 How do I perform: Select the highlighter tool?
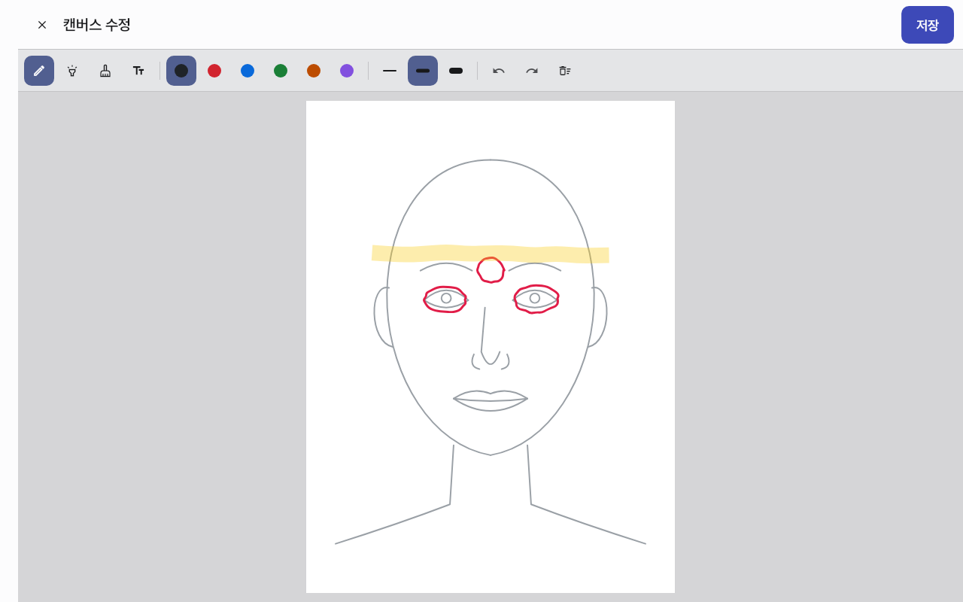pyautogui.click(x=72, y=71)
